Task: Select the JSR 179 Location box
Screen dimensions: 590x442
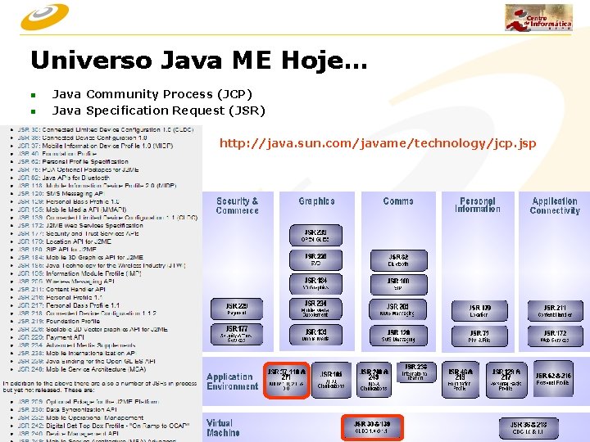Action: [x=479, y=311]
